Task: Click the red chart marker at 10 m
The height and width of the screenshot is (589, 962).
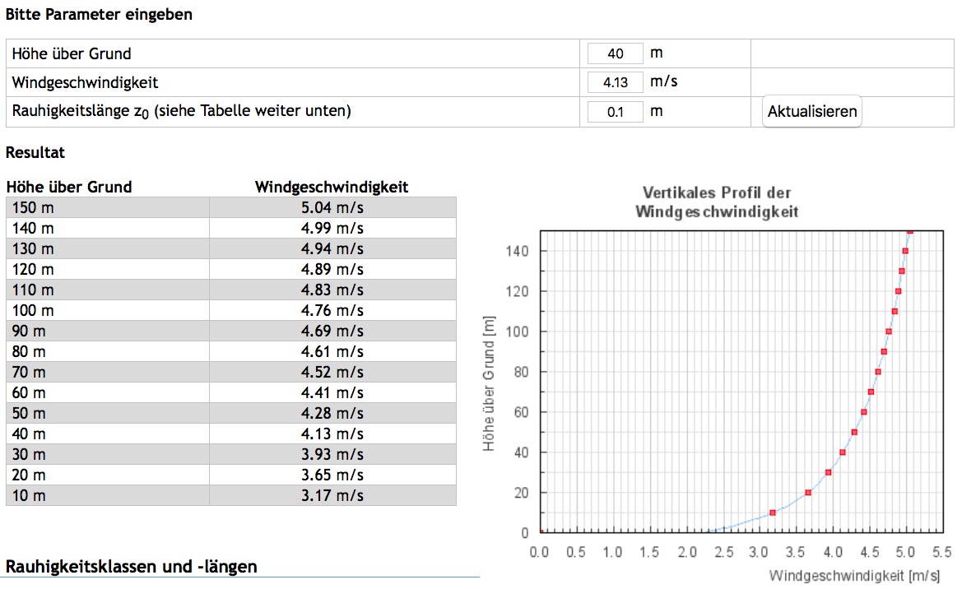Action: coord(773,512)
